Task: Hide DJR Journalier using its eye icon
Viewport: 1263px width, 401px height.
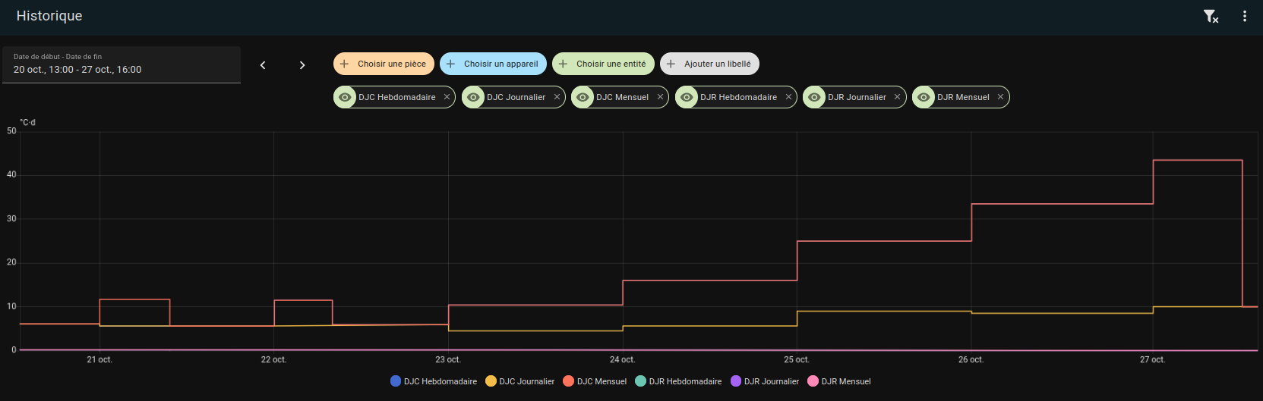Action: tap(814, 97)
